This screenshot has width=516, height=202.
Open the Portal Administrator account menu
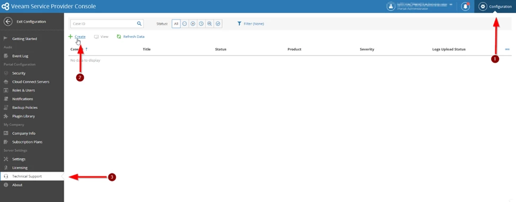[420, 6]
